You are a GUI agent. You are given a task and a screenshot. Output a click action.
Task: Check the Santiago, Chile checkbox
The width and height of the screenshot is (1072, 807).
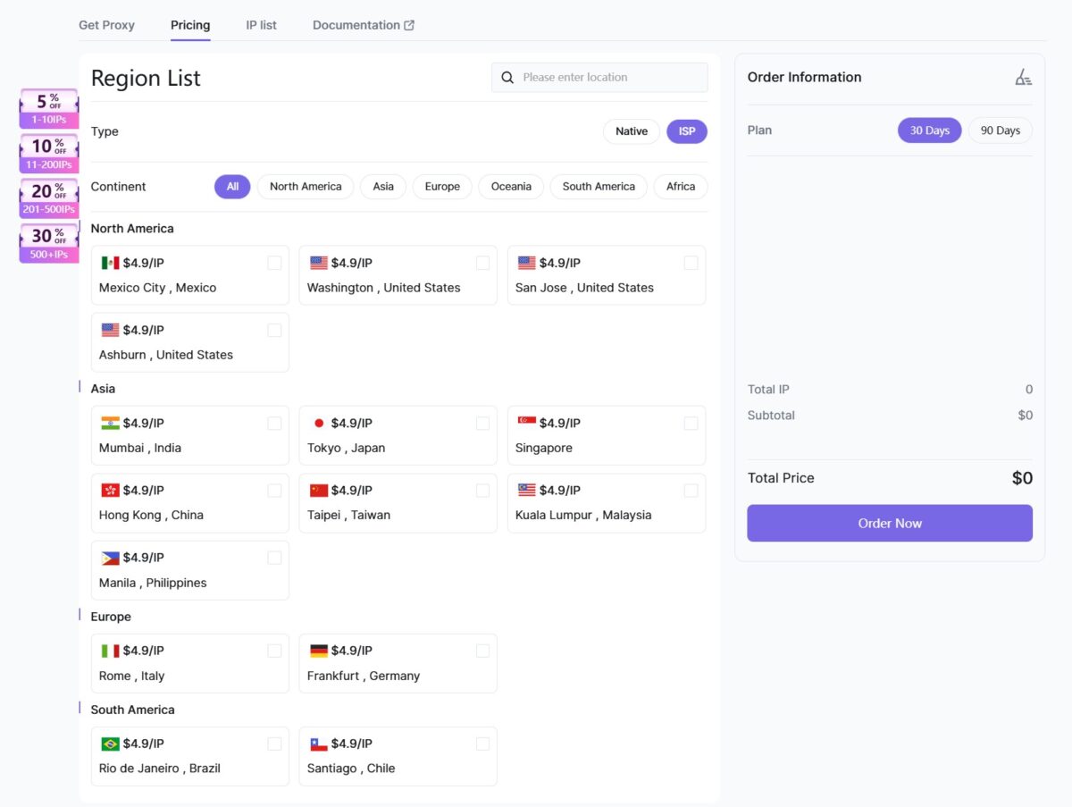coord(482,744)
